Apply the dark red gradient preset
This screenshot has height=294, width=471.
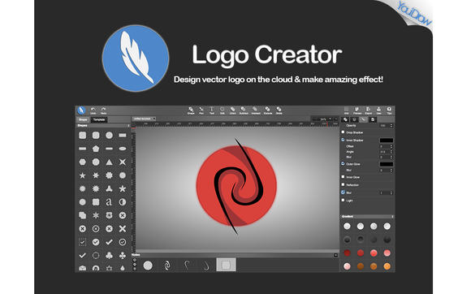point(347,253)
